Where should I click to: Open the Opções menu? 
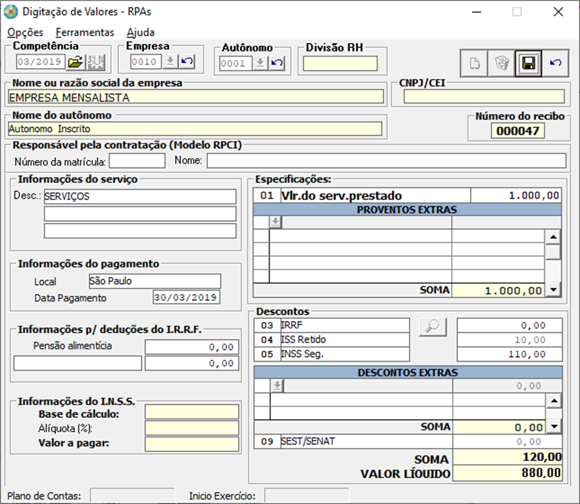coord(25,32)
